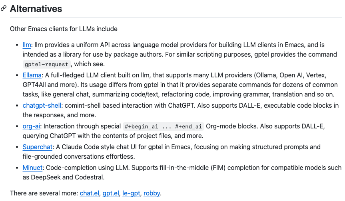Visit the robby link
The width and height of the screenshot is (345, 201).
152,193
